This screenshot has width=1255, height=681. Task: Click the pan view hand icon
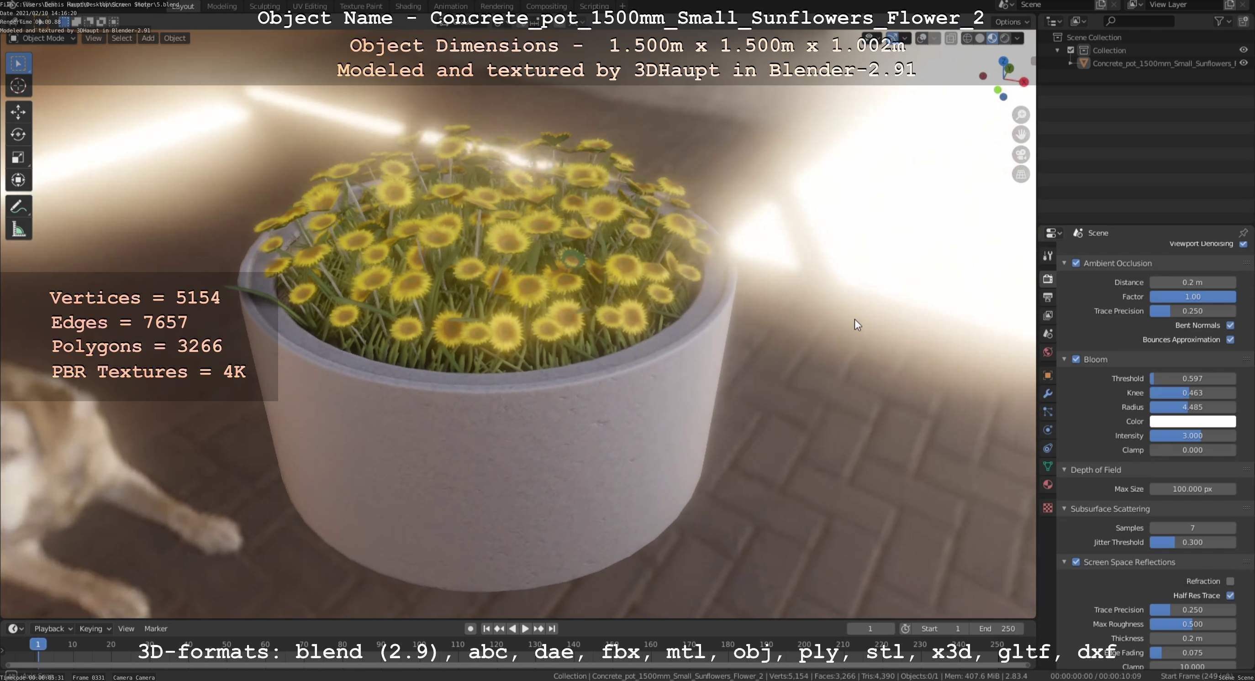[1021, 134]
